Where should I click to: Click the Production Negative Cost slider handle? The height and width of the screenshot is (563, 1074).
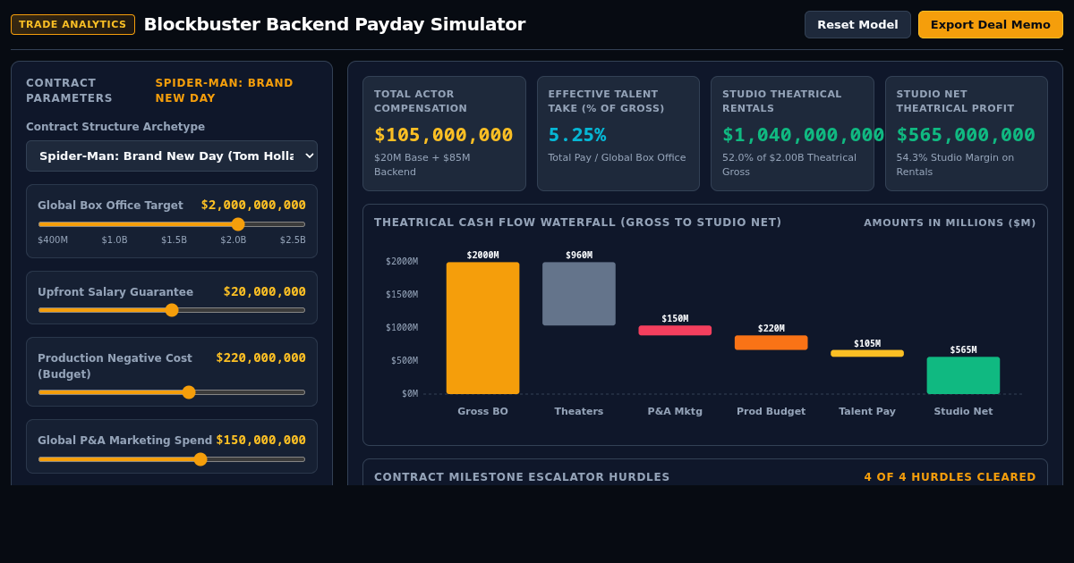[x=189, y=392]
